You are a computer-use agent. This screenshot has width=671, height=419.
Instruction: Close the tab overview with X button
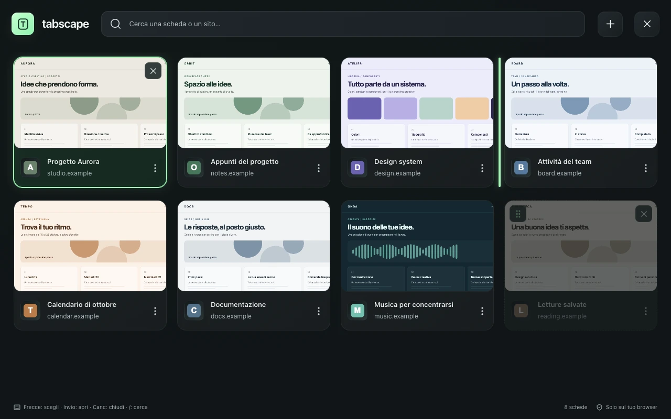point(647,24)
